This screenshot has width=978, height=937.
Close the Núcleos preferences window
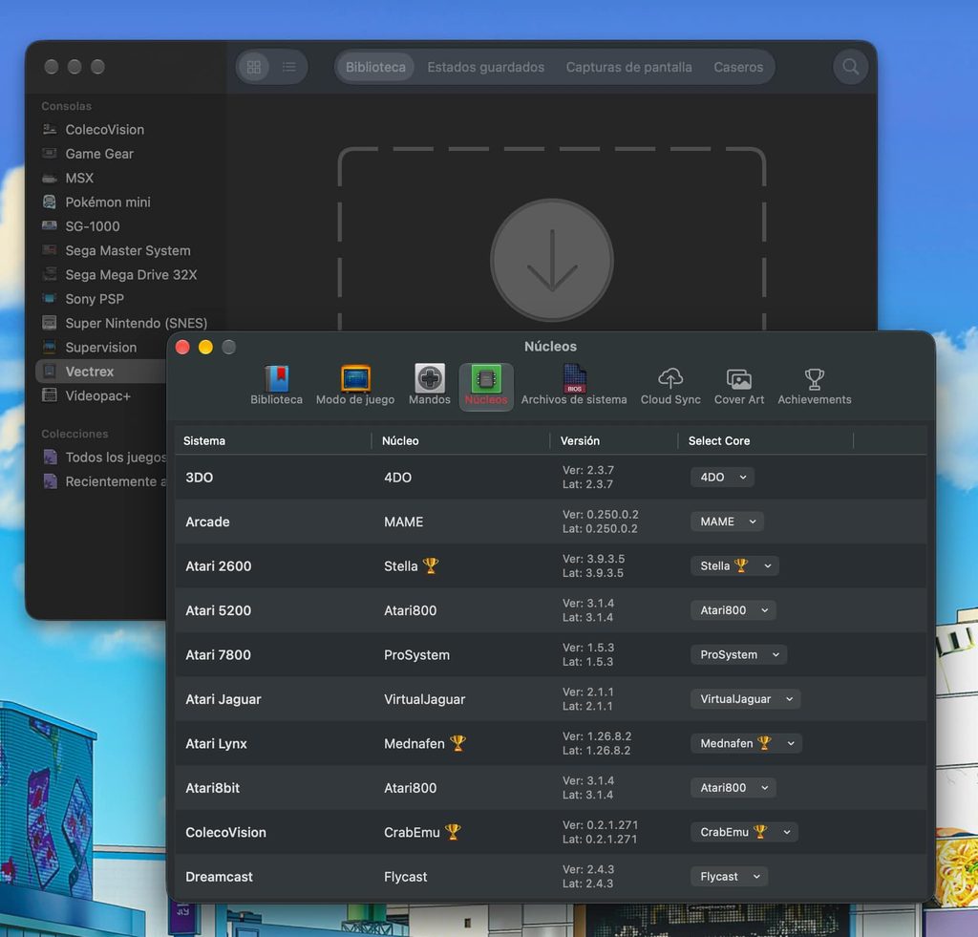pos(182,347)
